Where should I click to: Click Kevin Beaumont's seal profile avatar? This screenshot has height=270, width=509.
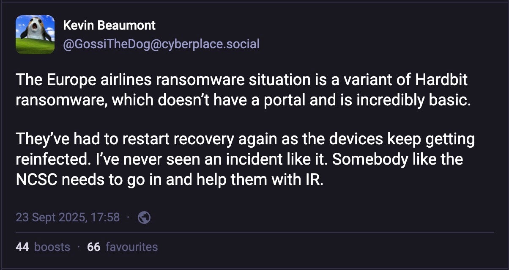(35, 35)
